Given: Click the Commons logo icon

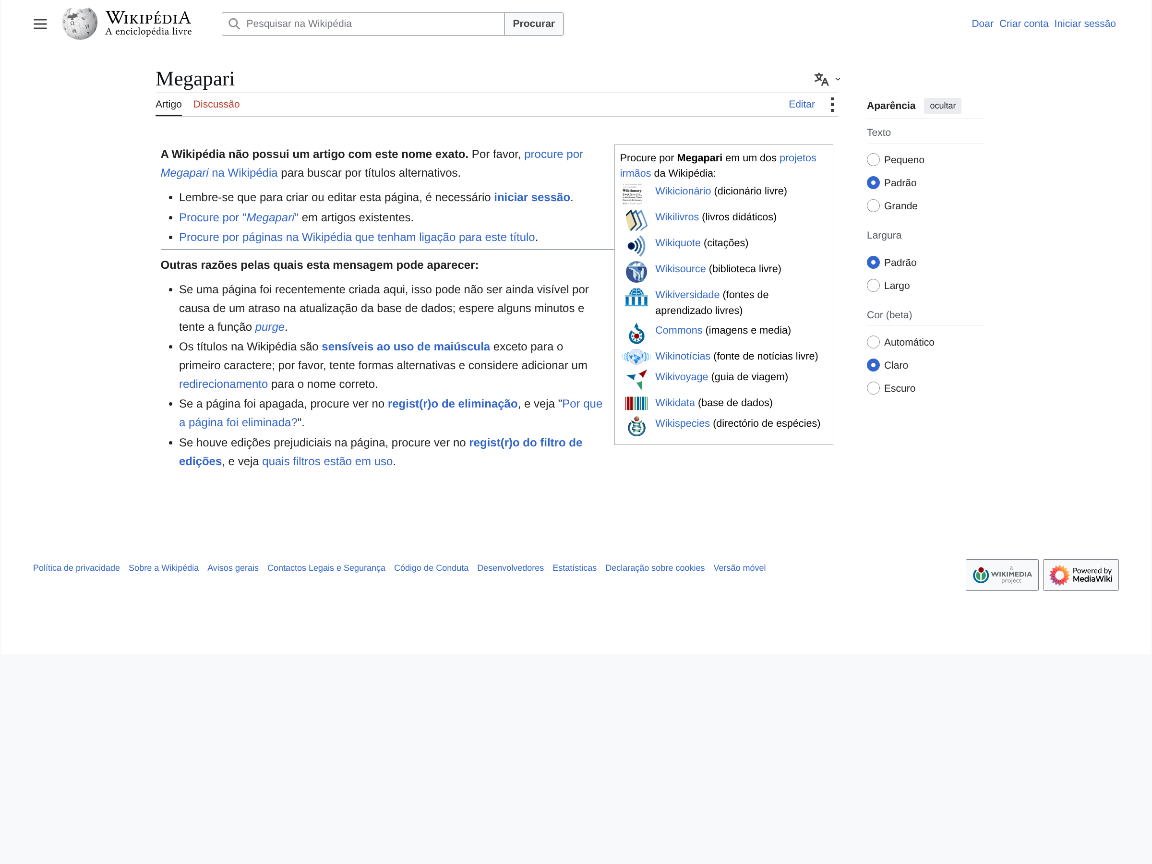Looking at the screenshot, I should coord(636,333).
